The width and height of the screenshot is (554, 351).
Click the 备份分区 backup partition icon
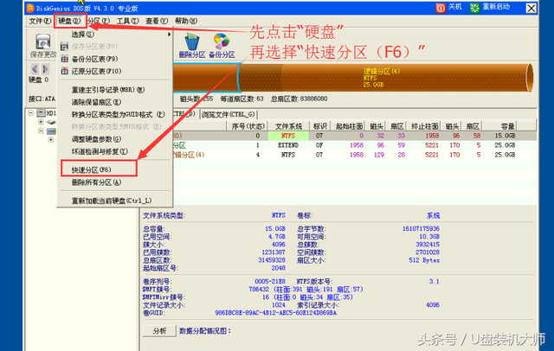click(222, 41)
